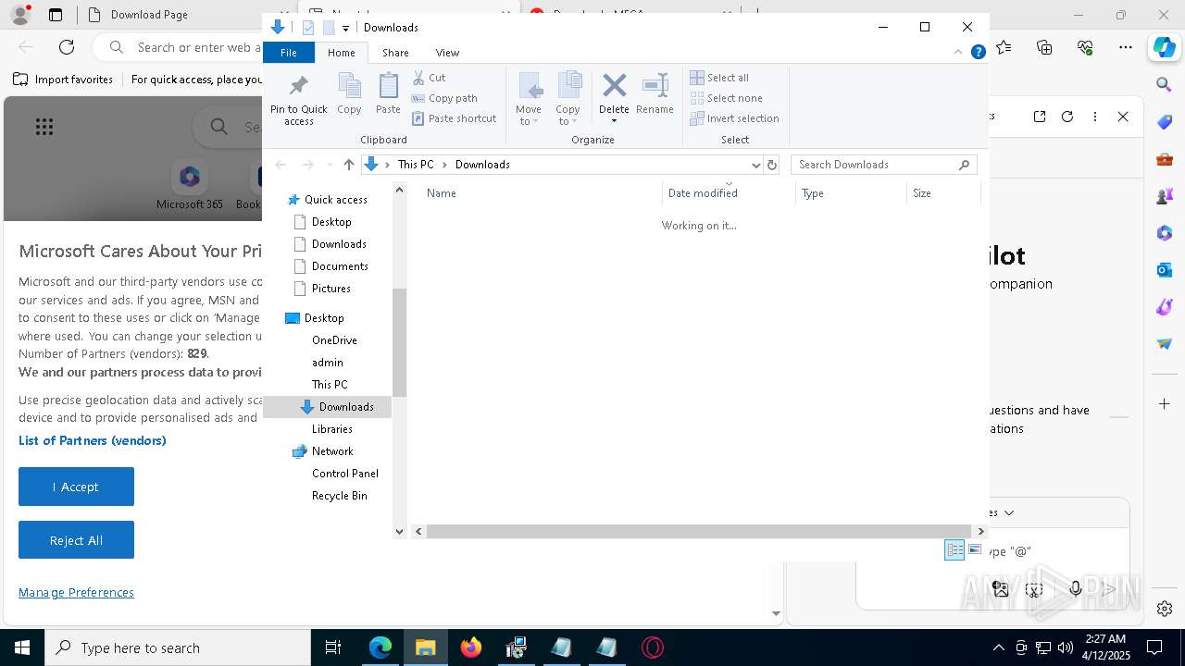Image resolution: width=1185 pixels, height=666 pixels.
Task: Click Reject All in Edge privacy notice
Action: point(76,540)
